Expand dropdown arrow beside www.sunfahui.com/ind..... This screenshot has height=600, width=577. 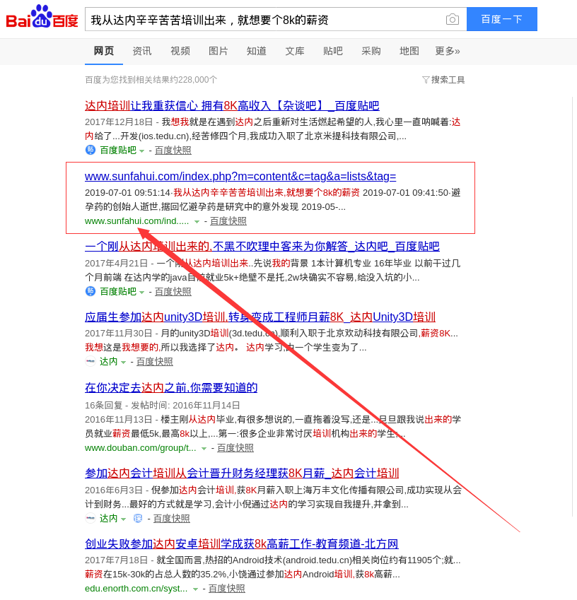click(x=197, y=222)
